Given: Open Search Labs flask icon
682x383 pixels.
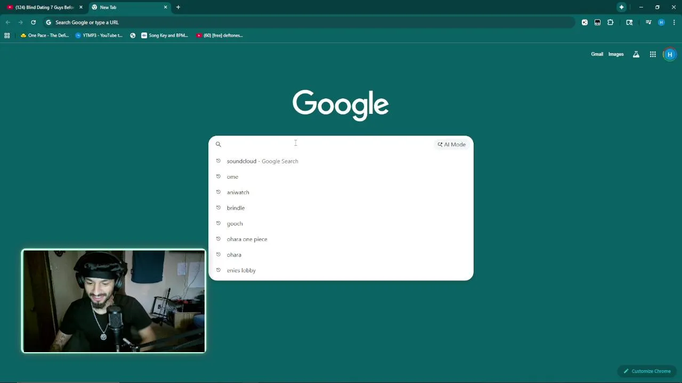Looking at the screenshot, I should coord(636,54).
